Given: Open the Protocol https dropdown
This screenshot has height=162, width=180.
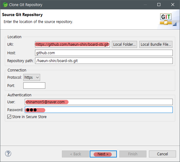Looking at the screenshot, I should coord(32,78).
